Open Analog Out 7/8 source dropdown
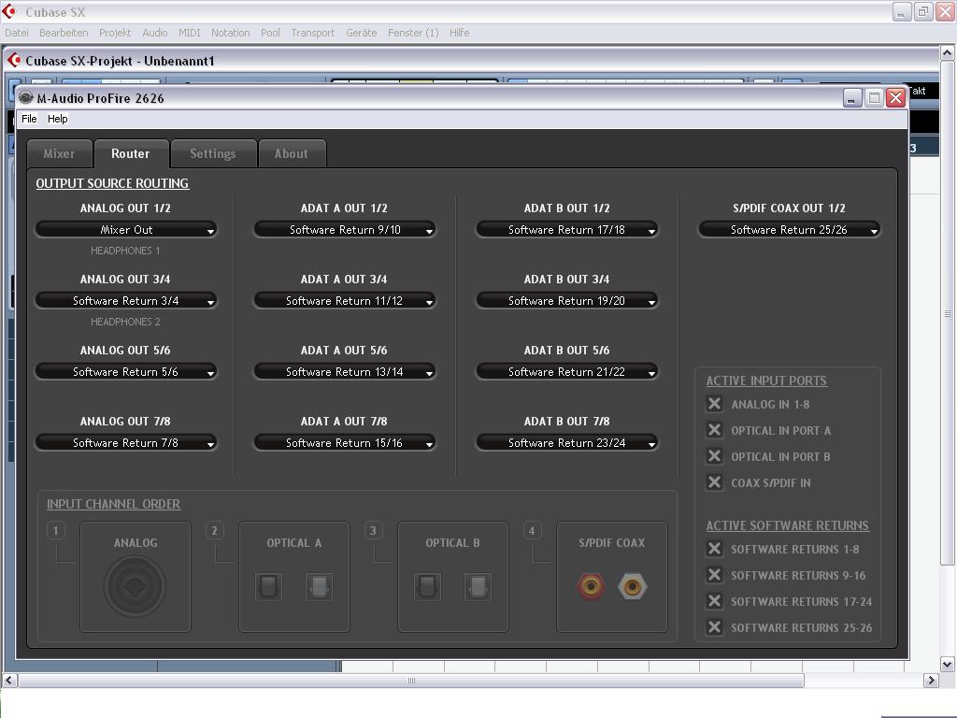 tap(126, 442)
